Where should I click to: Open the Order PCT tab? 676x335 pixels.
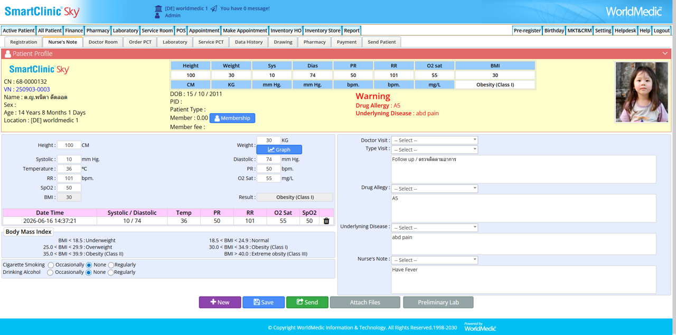(140, 42)
